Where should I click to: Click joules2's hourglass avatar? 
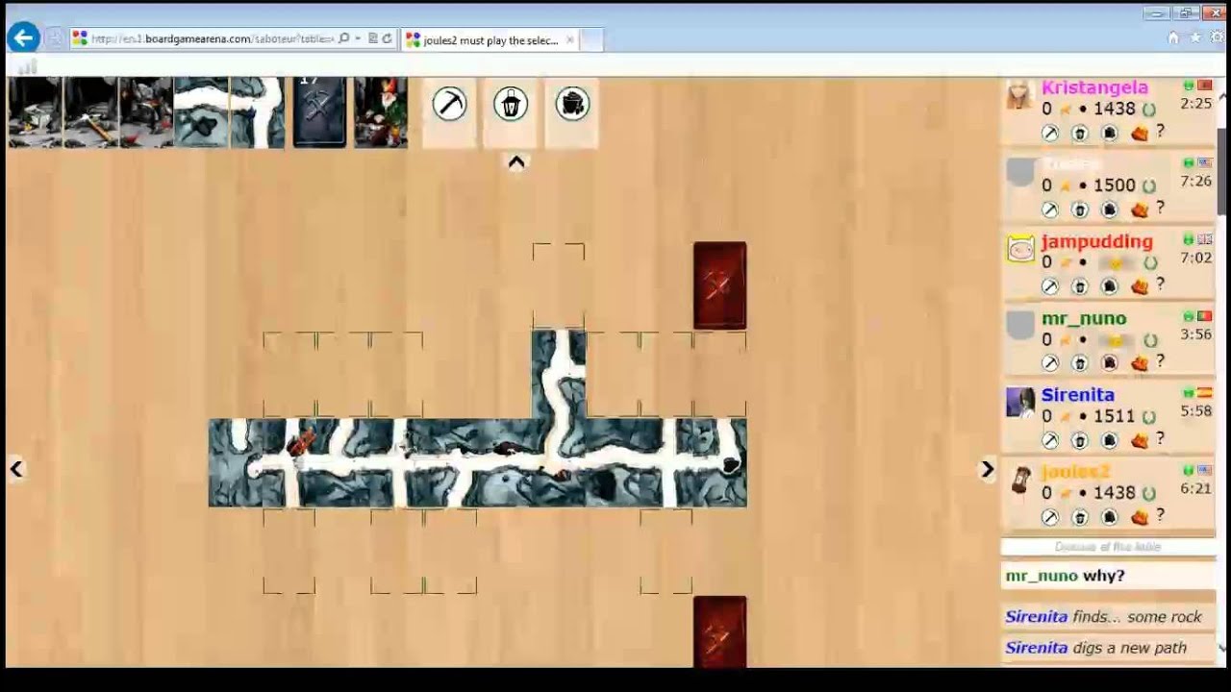click(x=1020, y=480)
